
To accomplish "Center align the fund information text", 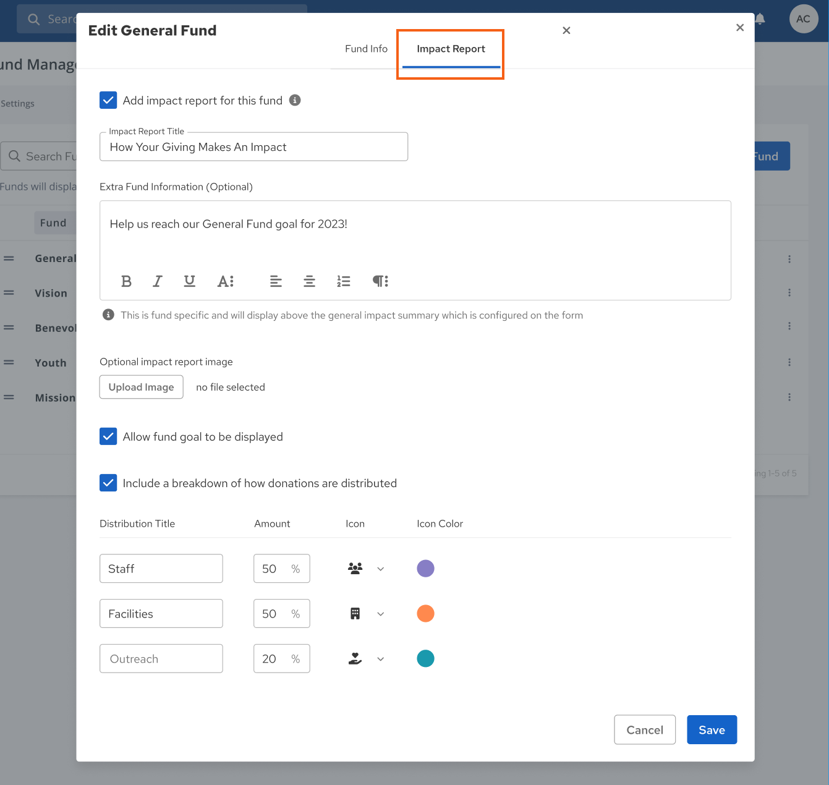I will pyautogui.click(x=309, y=281).
